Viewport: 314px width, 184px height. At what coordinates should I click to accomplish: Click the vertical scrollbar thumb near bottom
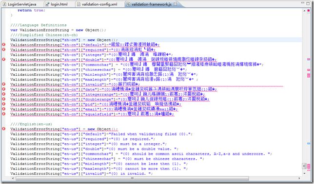click(x=304, y=166)
